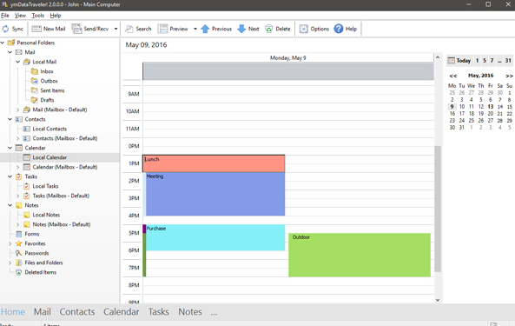Open the Forms item
Image resolution: width=515 pixels, height=326 pixels.
[32, 234]
